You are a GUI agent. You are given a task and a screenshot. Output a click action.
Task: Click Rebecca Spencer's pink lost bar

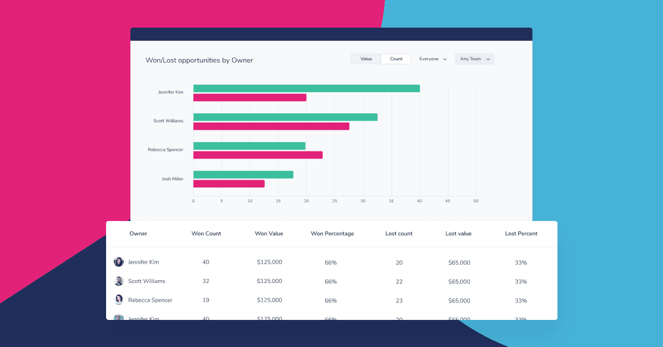tap(257, 155)
